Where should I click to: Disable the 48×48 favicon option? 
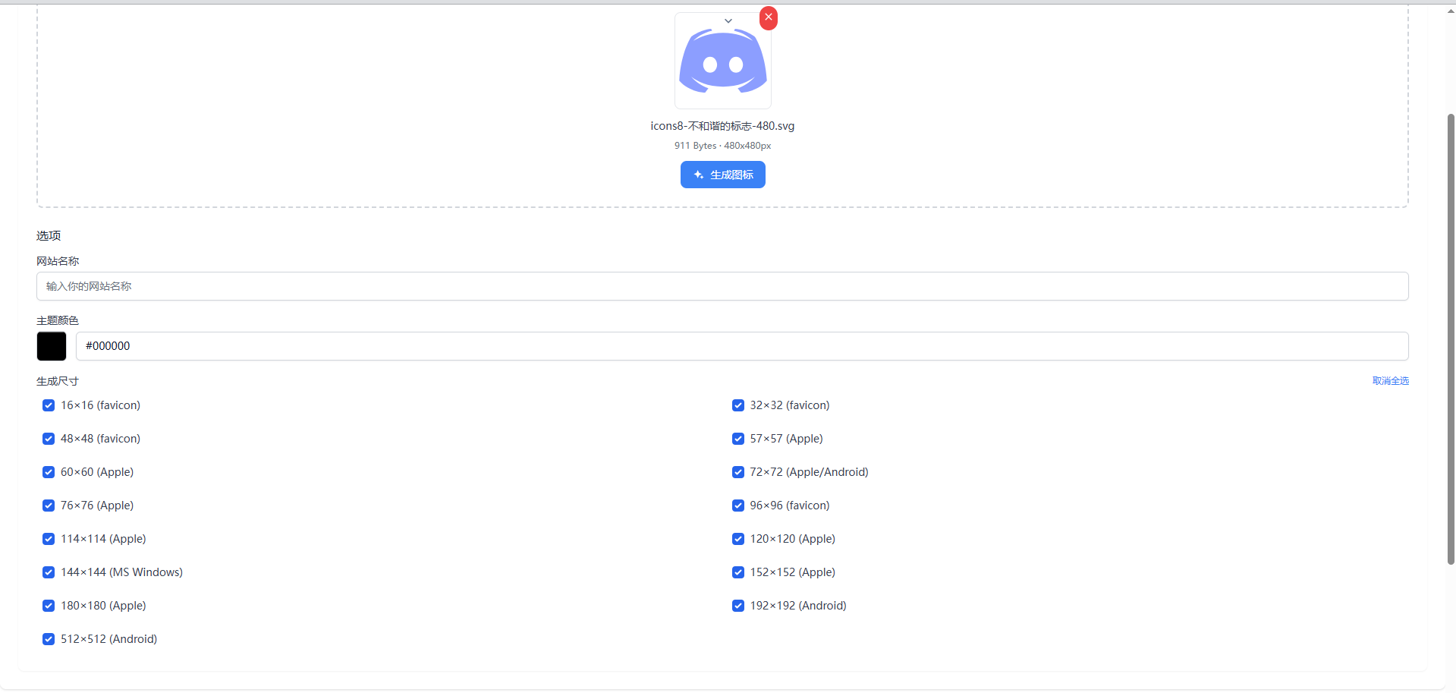point(49,439)
